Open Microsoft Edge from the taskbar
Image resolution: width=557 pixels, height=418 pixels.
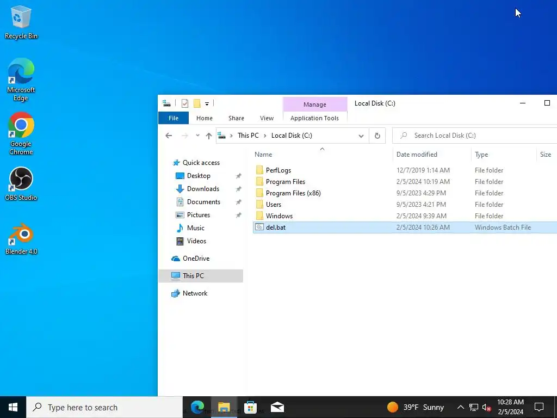click(197, 407)
